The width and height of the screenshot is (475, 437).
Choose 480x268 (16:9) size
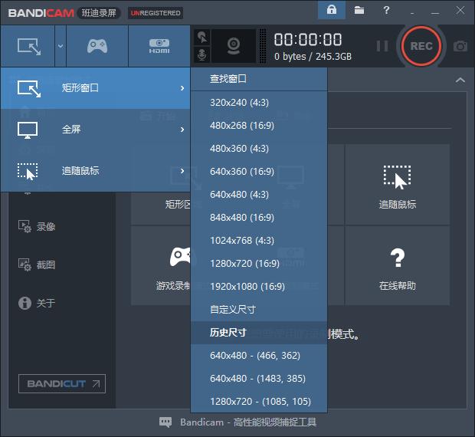pos(259,126)
